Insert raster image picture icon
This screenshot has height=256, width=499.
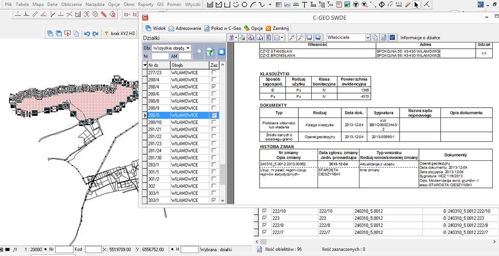(347, 4)
